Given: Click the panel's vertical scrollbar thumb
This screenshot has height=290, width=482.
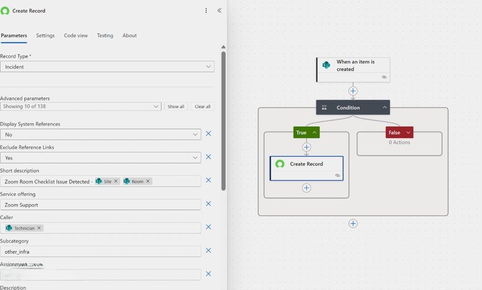Looking at the screenshot, I should coord(223,121).
